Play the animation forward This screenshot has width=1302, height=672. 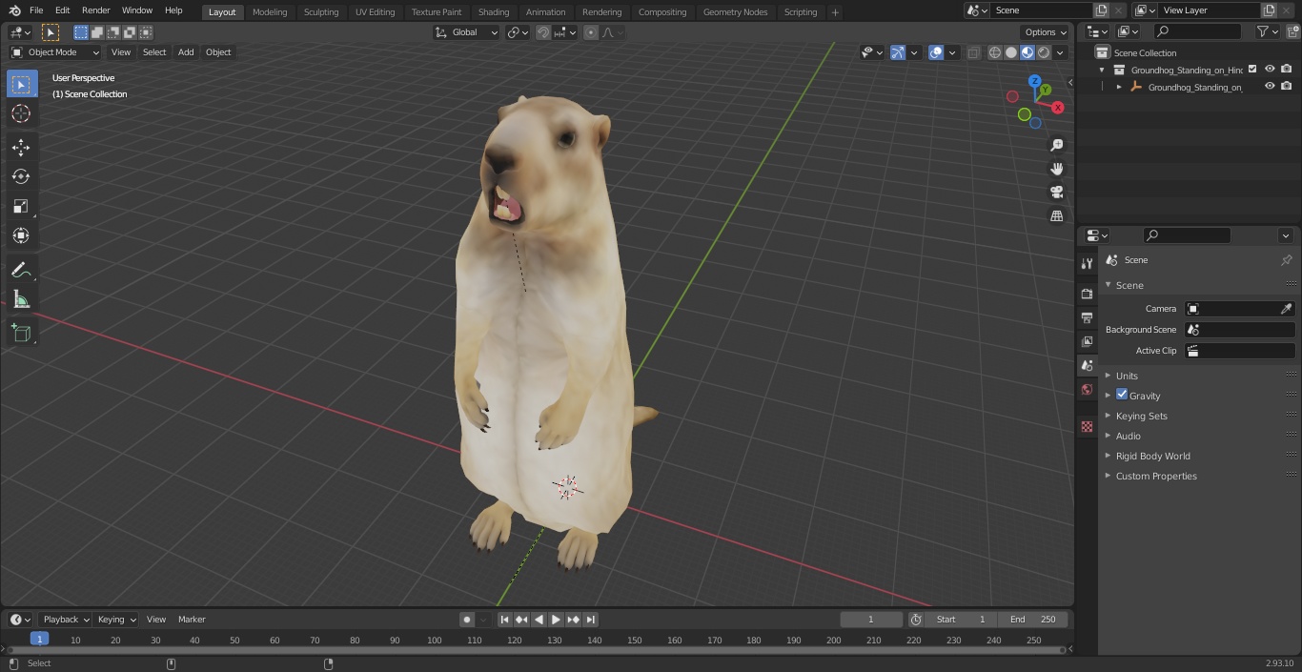(x=556, y=620)
